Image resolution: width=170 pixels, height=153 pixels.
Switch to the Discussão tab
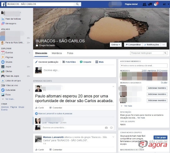pyautogui.click(x=41, y=53)
